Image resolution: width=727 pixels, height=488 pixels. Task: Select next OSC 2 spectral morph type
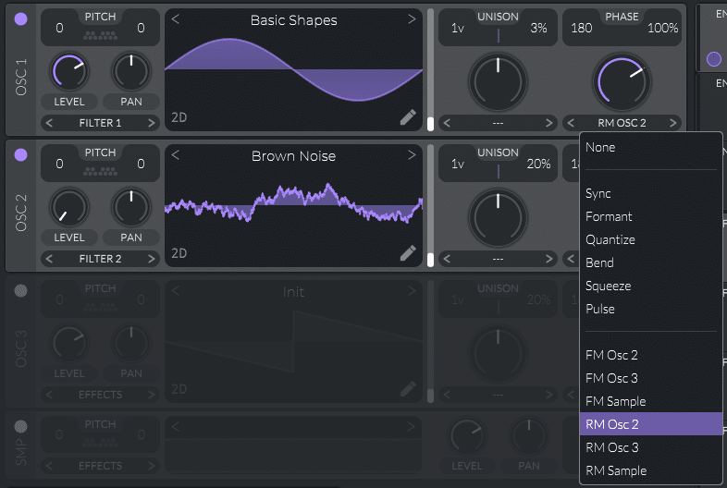549,259
